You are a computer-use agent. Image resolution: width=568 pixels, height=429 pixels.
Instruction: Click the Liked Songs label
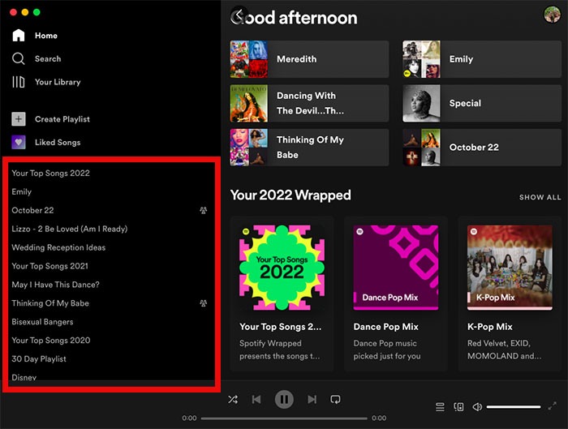(x=58, y=142)
